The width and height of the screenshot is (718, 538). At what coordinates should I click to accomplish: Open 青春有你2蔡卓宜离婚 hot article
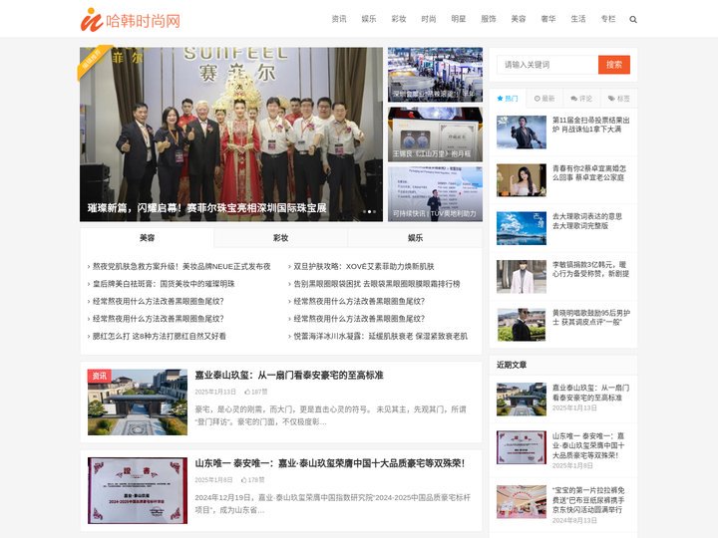(589, 173)
